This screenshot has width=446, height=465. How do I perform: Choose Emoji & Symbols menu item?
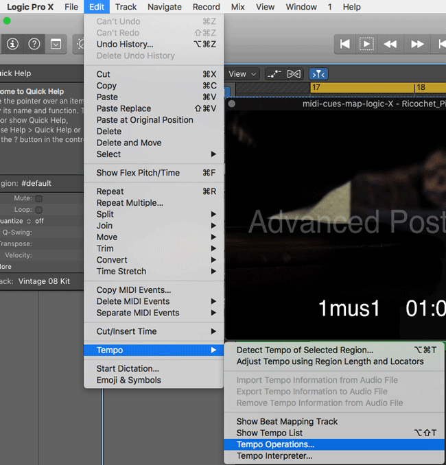point(154,380)
